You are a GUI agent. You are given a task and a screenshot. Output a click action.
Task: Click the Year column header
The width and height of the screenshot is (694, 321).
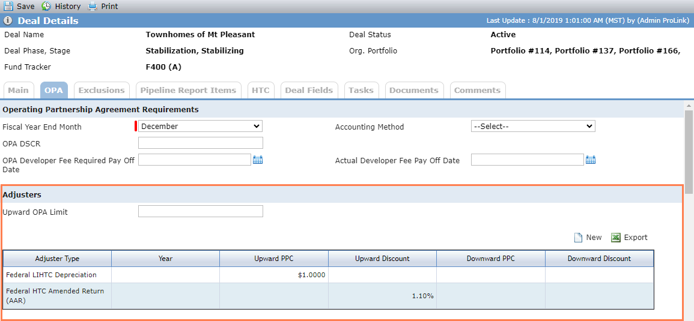[x=165, y=259]
